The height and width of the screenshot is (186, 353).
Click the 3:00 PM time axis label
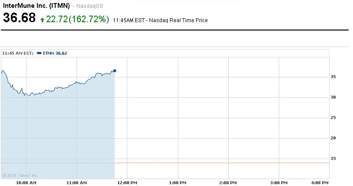pos(279,182)
